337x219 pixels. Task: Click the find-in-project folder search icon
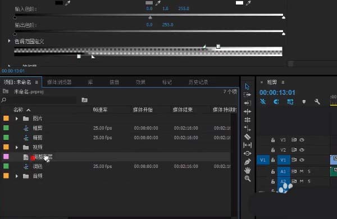[x=84, y=100]
